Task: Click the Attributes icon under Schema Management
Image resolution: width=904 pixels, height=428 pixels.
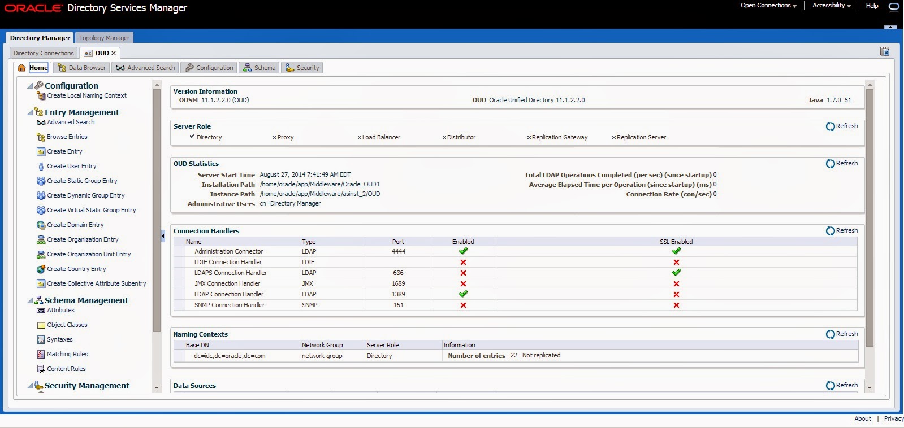Action: click(x=41, y=311)
